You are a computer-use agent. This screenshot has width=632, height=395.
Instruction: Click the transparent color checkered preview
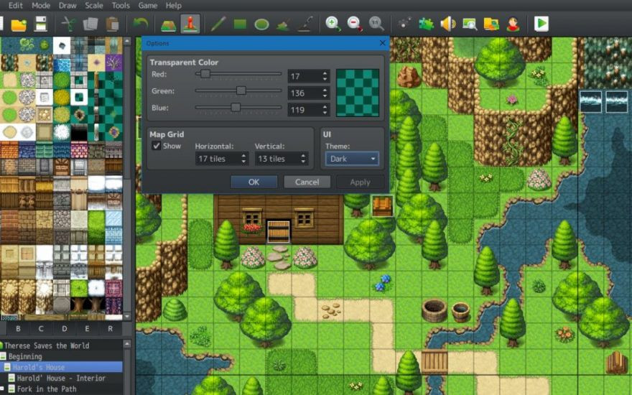pyautogui.click(x=358, y=93)
